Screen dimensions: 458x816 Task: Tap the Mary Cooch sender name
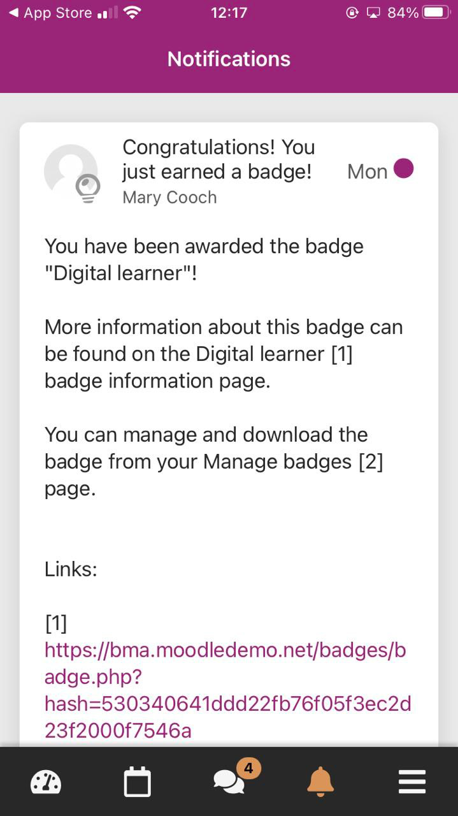coord(169,198)
